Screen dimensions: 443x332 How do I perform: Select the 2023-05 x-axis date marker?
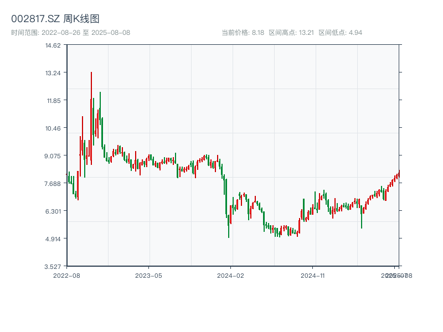tap(148, 275)
